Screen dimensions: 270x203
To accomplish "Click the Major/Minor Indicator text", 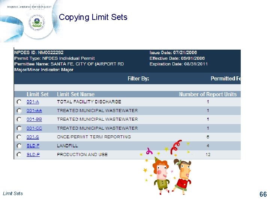I will tap(44, 70).
